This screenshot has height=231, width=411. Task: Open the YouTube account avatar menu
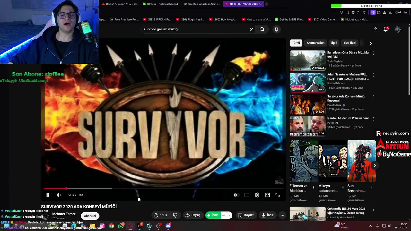(398, 29)
